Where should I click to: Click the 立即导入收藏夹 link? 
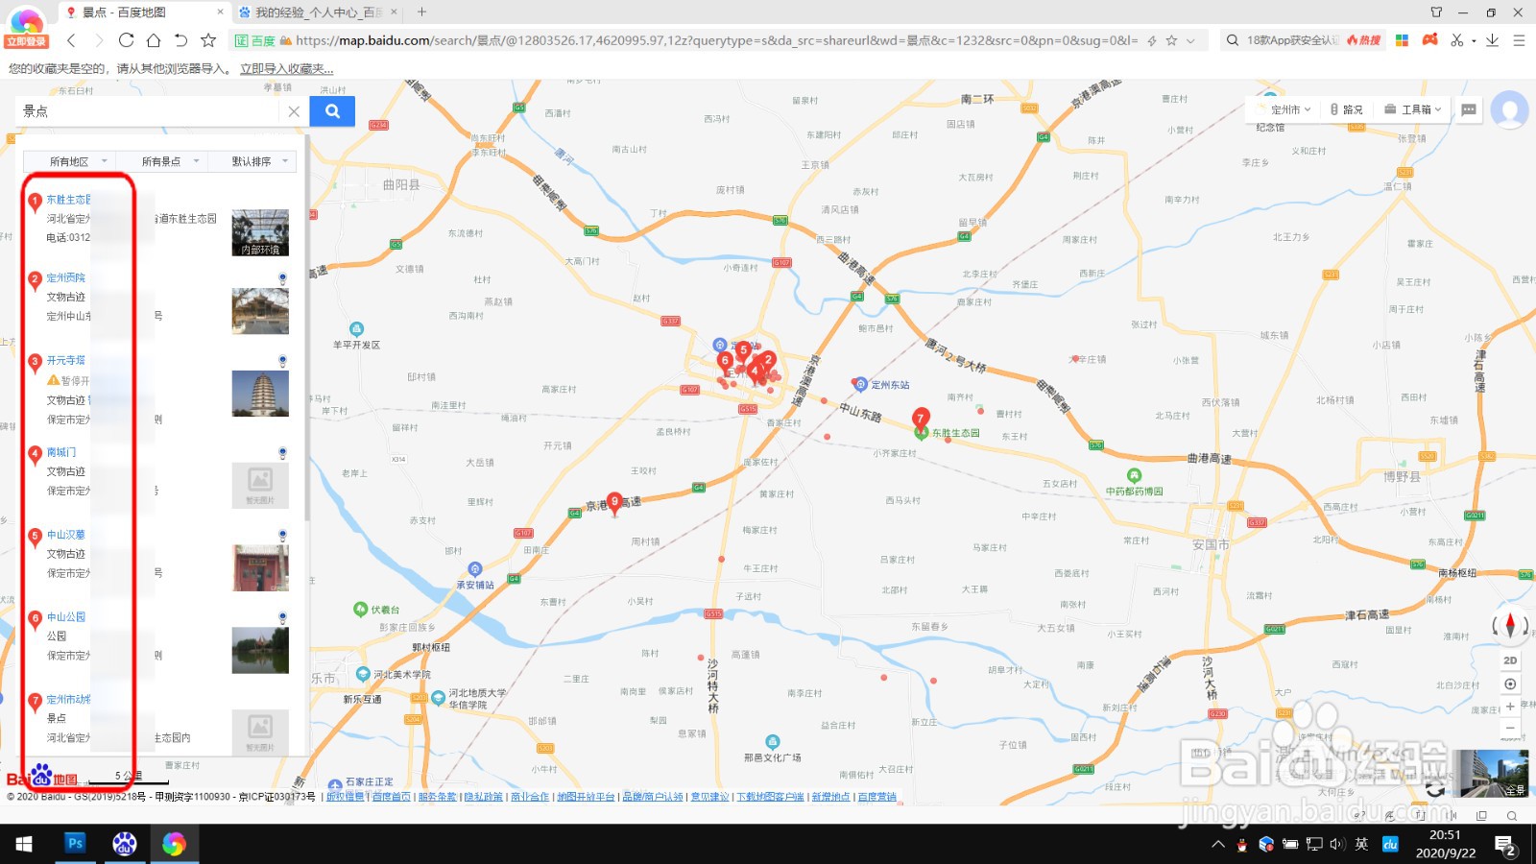tap(287, 69)
